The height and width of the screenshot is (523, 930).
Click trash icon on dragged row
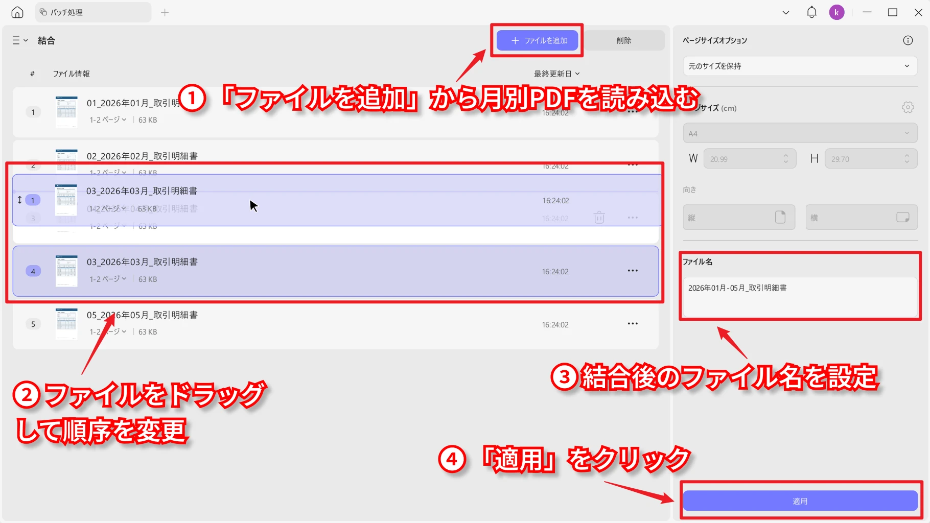tap(599, 218)
